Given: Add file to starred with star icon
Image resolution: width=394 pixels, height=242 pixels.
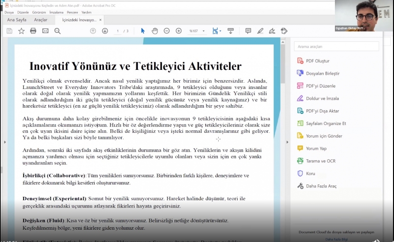Looking at the screenshot, I should click(x=21, y=31).
